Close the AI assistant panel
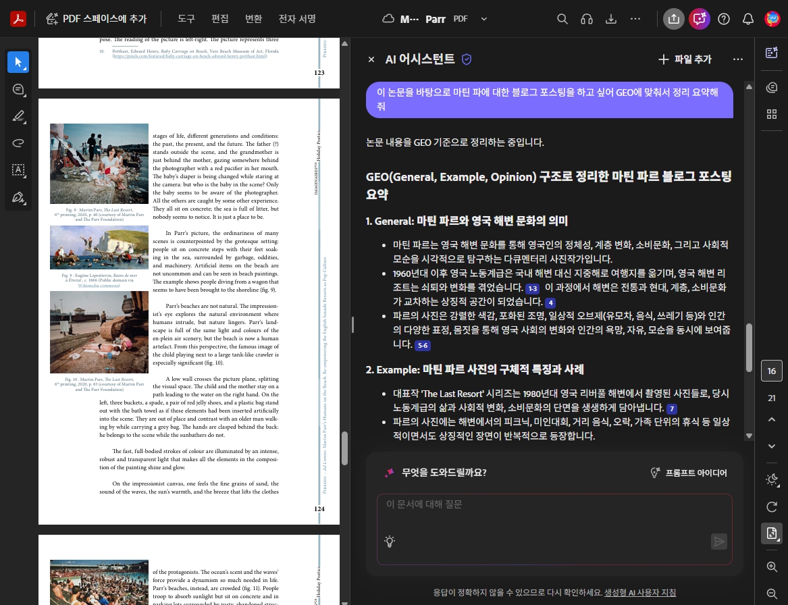The image size is (788, 605). [x=371, y=59]
